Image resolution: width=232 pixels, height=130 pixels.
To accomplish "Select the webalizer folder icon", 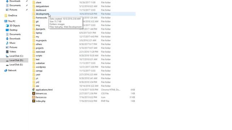I will point(34,63).
